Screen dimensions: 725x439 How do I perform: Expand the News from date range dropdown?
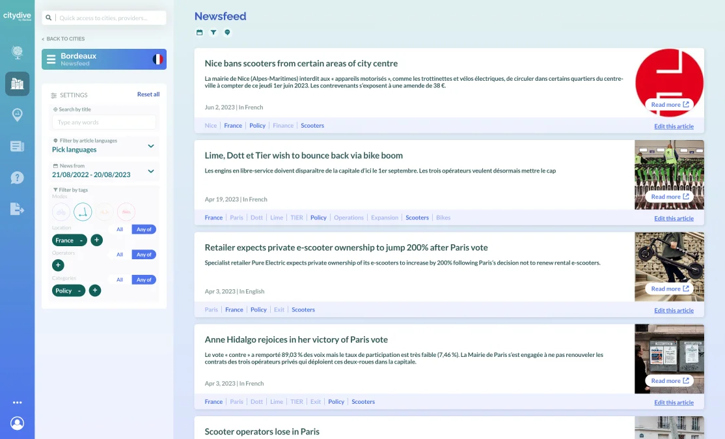(x=150, y=171)
